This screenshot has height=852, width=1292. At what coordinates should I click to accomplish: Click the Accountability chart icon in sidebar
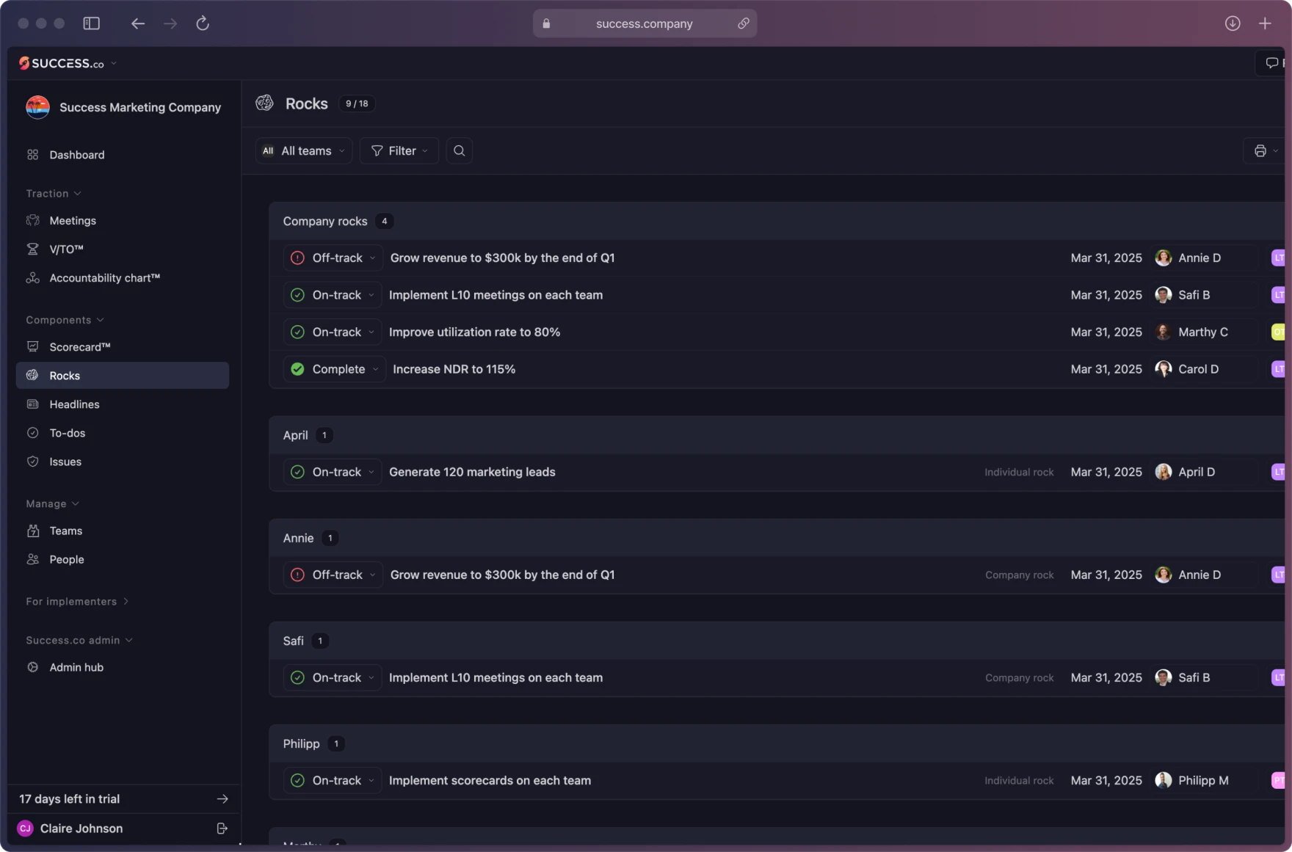[x=33, y=278]
